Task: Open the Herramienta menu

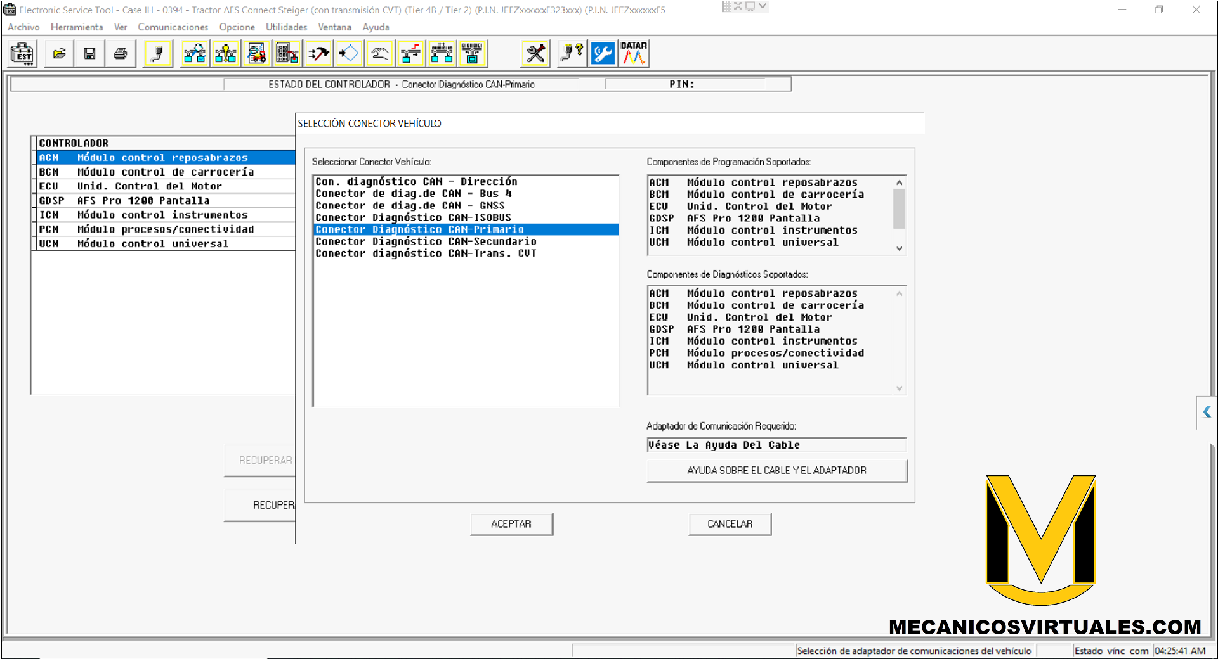Action: coord(77,27)
